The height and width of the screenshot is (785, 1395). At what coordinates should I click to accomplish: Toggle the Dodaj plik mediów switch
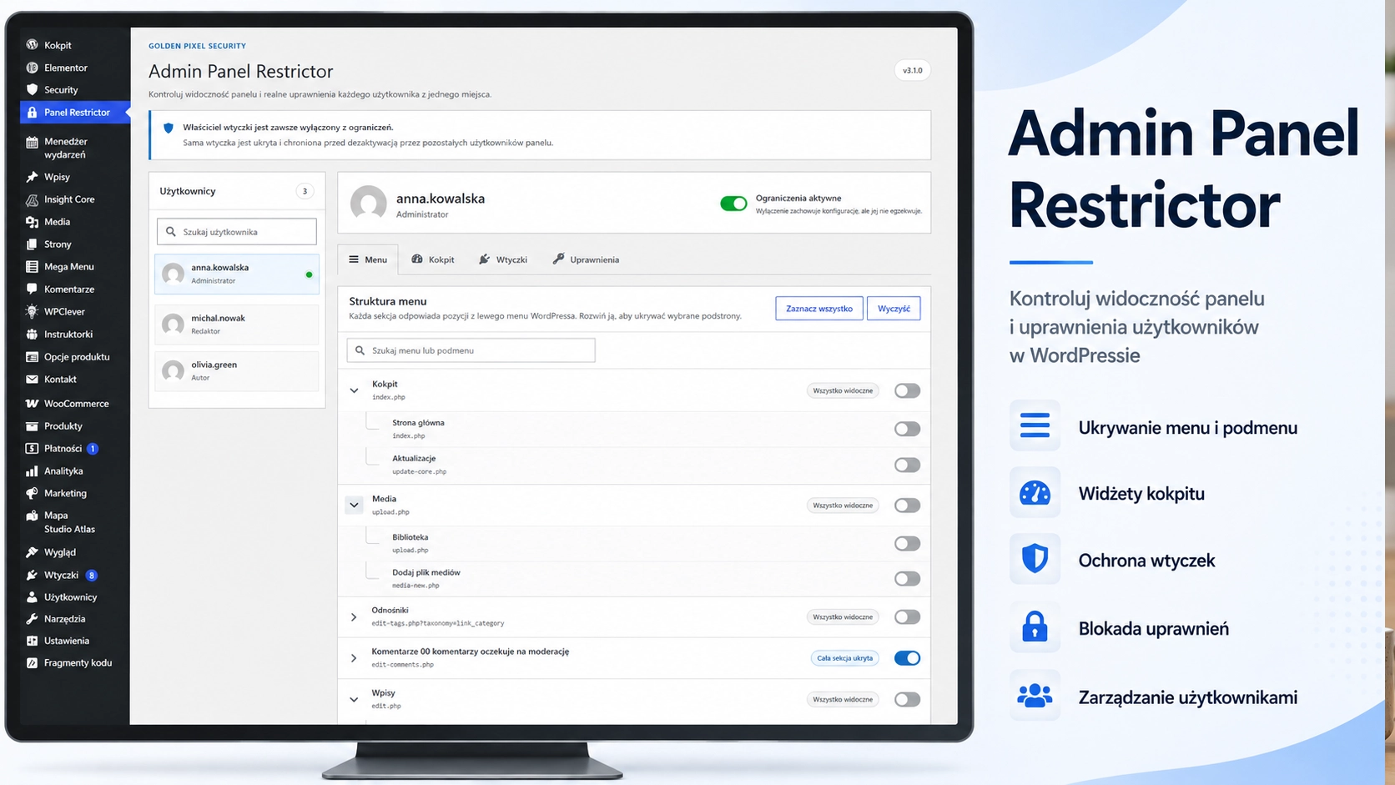click(907, 578)
